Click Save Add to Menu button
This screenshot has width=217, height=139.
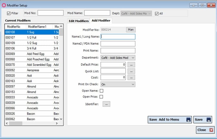coord(170,120)
